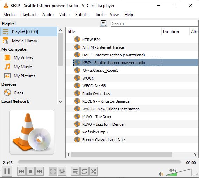
Task: Toggle loop repeat mode button
Action: click(x=84, y=171)
